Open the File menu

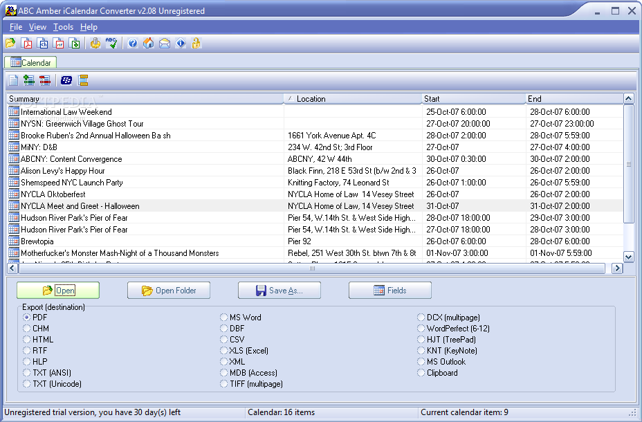click(15, 27)
